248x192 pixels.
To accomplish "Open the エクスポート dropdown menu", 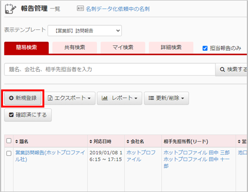I will [69, 98].
